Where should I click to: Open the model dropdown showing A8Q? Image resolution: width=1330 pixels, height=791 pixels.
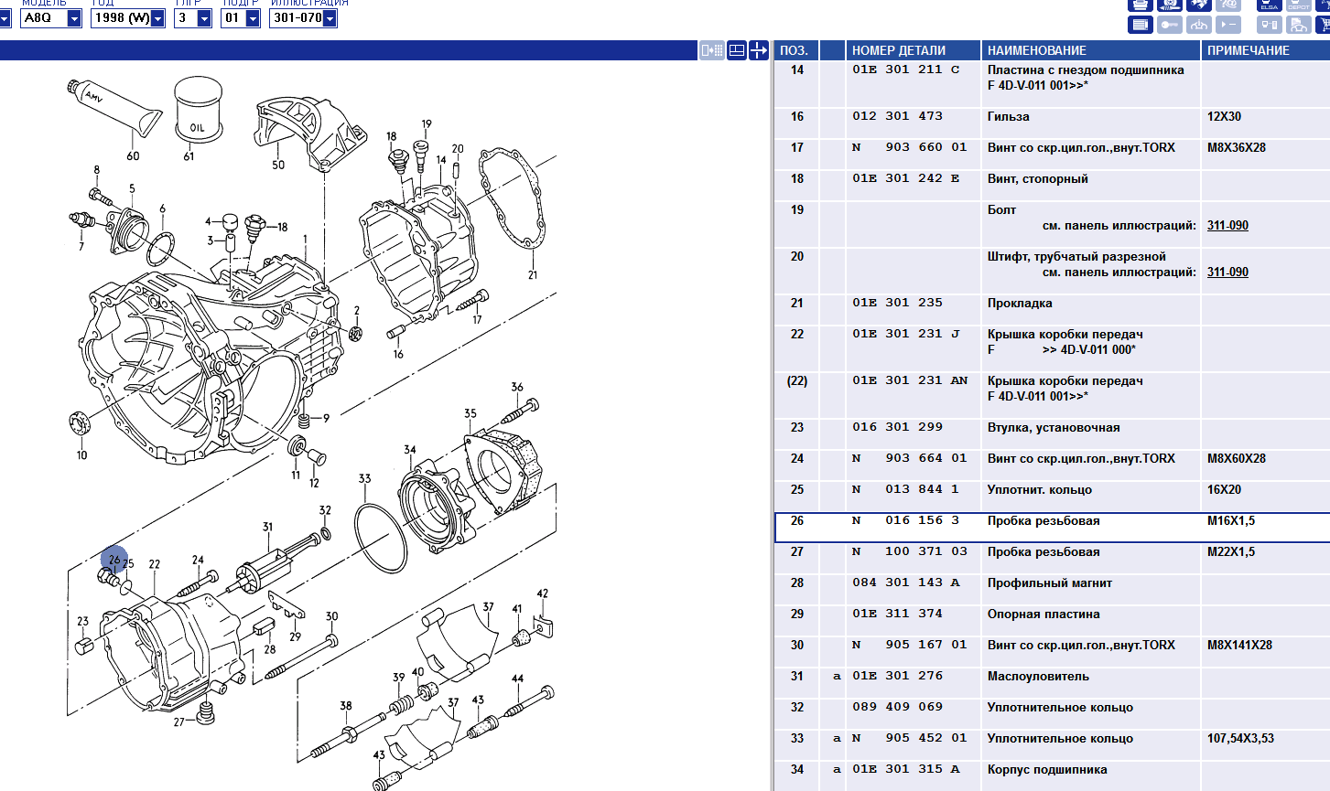(x=74, y=18)
